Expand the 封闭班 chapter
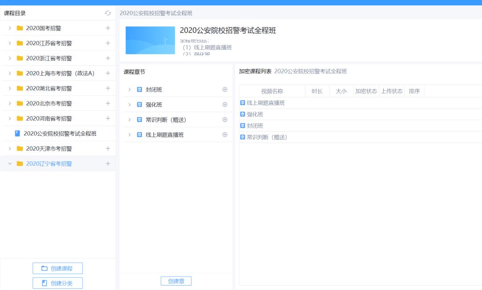The width and height of the screenshot is (482, 290). tap(129, 89)
